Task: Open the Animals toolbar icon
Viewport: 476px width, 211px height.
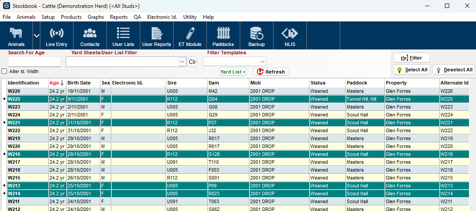Action: click(16, 36)
